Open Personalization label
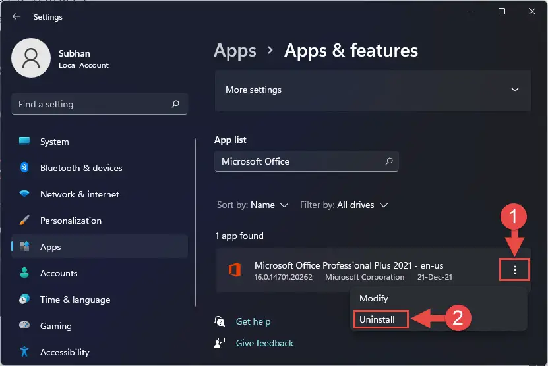 71,221
